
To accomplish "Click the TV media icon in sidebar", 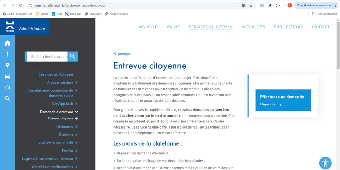I will 7,87.
